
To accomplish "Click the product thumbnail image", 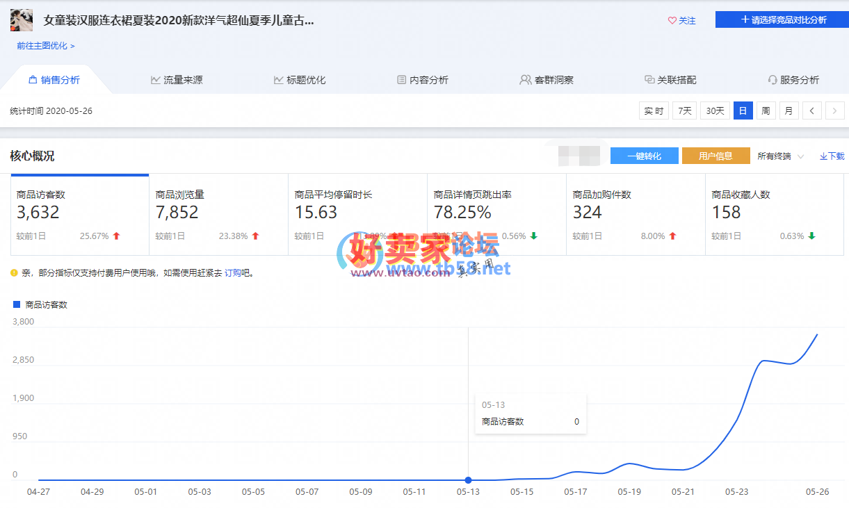I will pyautogui.click(x=21, y=21).
